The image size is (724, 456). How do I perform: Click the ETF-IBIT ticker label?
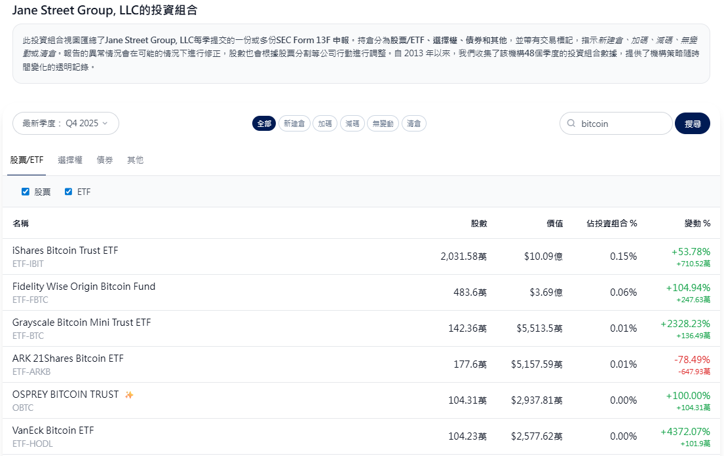pos(28,264)
